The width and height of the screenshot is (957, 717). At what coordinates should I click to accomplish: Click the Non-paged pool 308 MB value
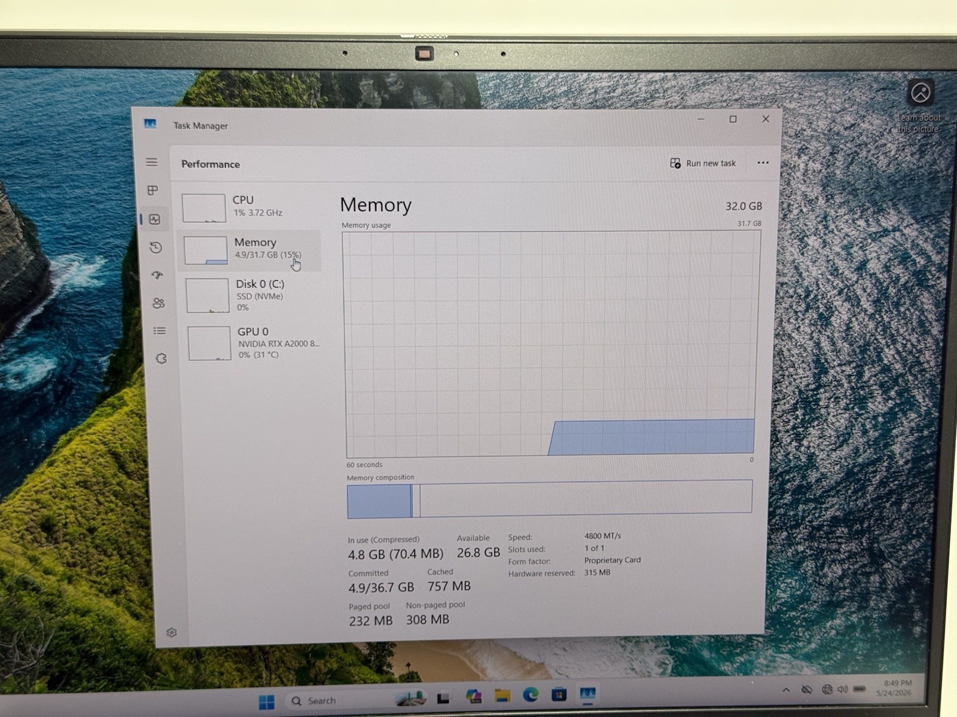(428, 620)
